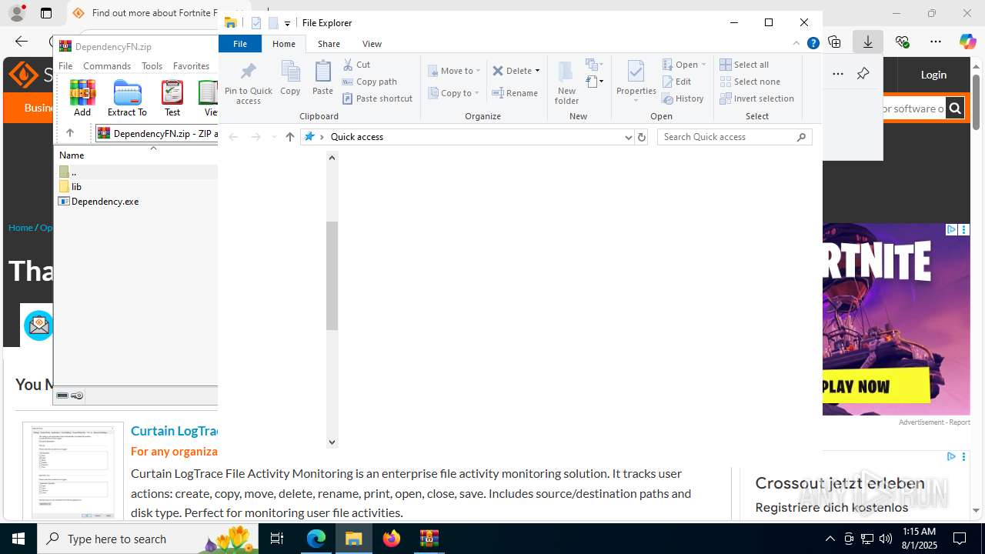Open WinRAR from taskbar

tap(429, 539)
